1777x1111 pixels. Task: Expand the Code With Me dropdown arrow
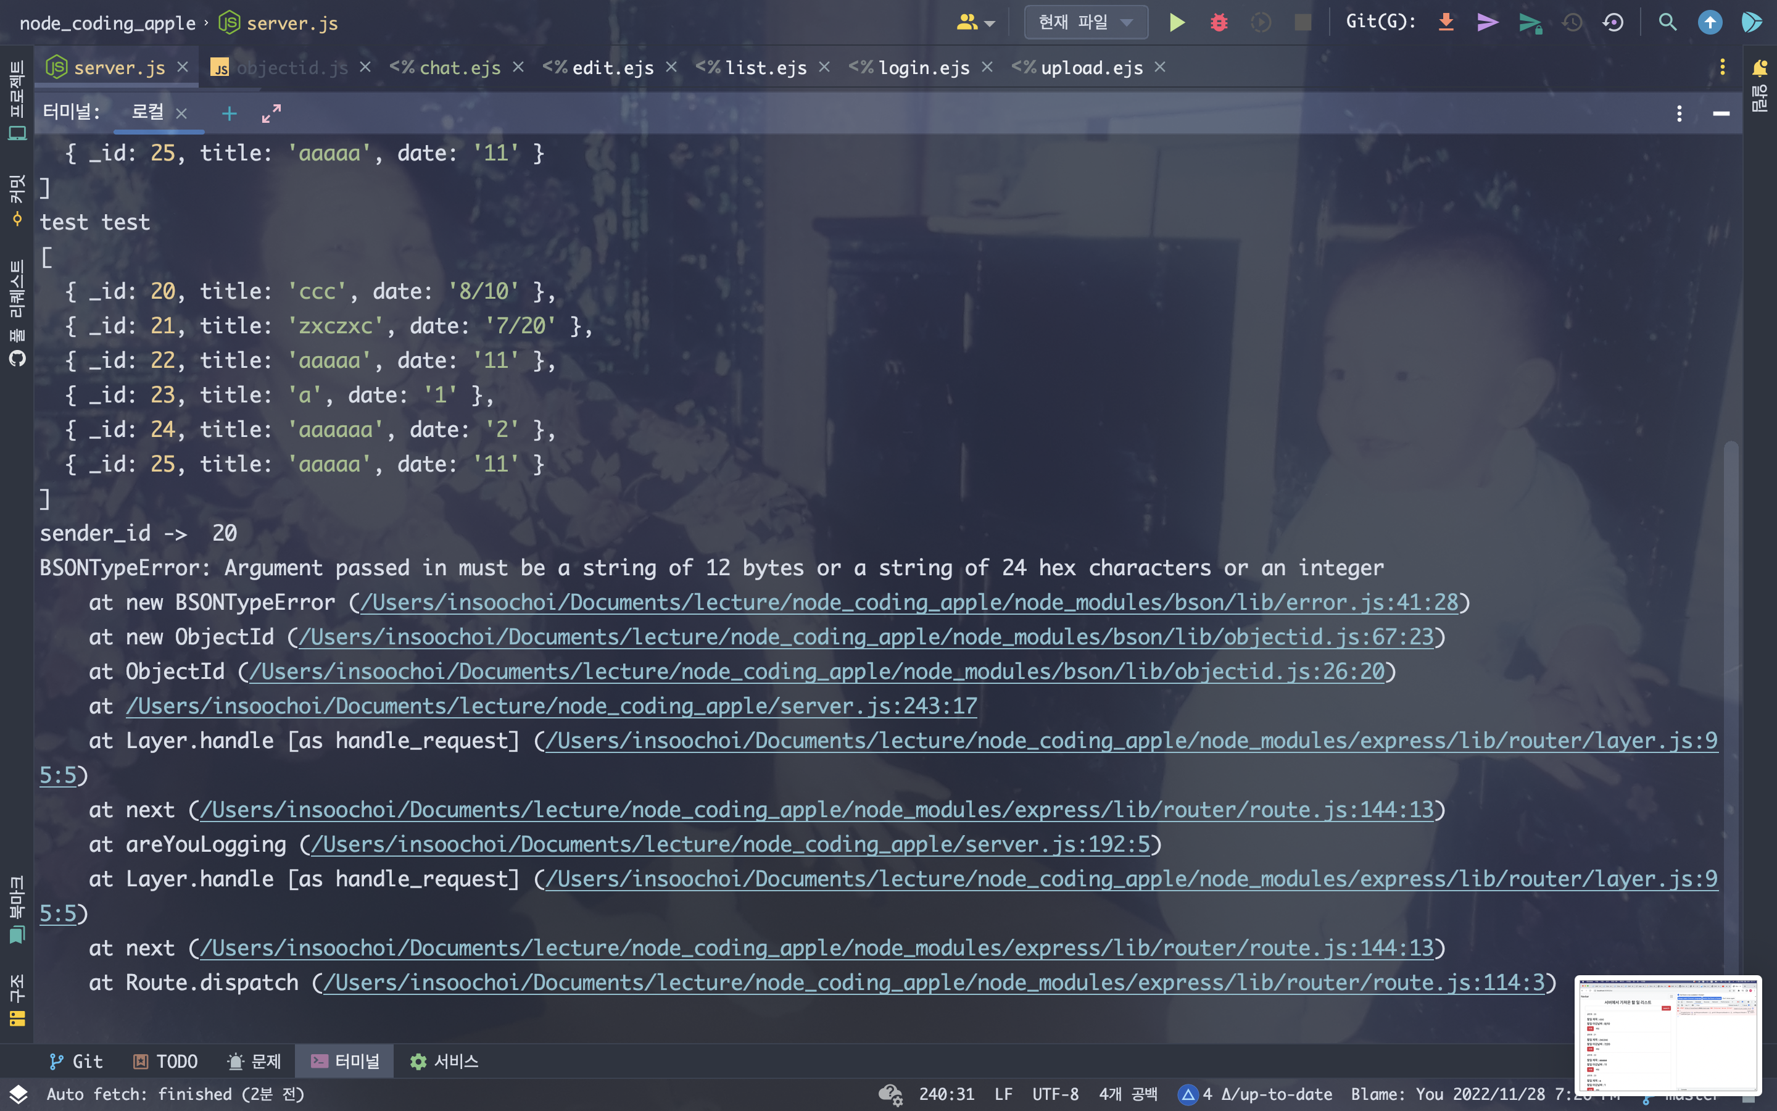990,24
